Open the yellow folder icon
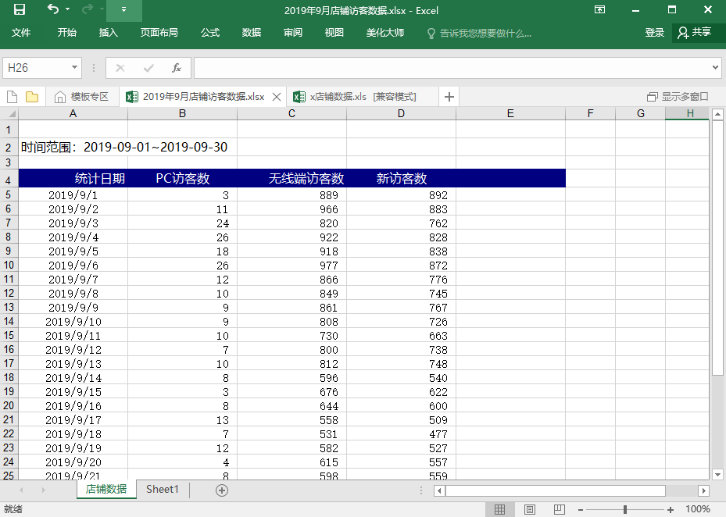726x517 pixels. (32, 97)
